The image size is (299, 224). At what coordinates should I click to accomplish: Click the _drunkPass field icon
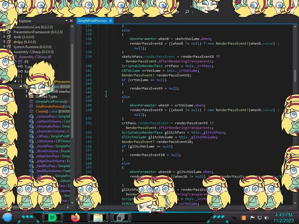31,146
